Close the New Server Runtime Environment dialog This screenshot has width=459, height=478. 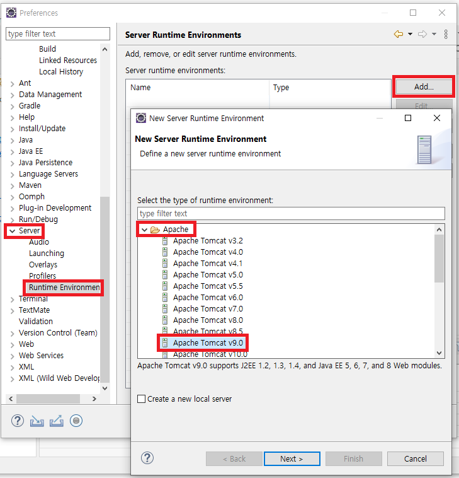tap(437, 118)
